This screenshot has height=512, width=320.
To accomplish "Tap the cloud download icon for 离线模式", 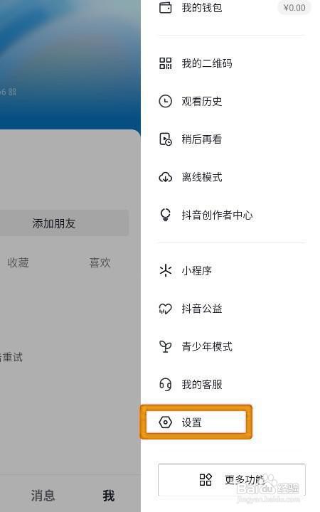I will (165, 177).
